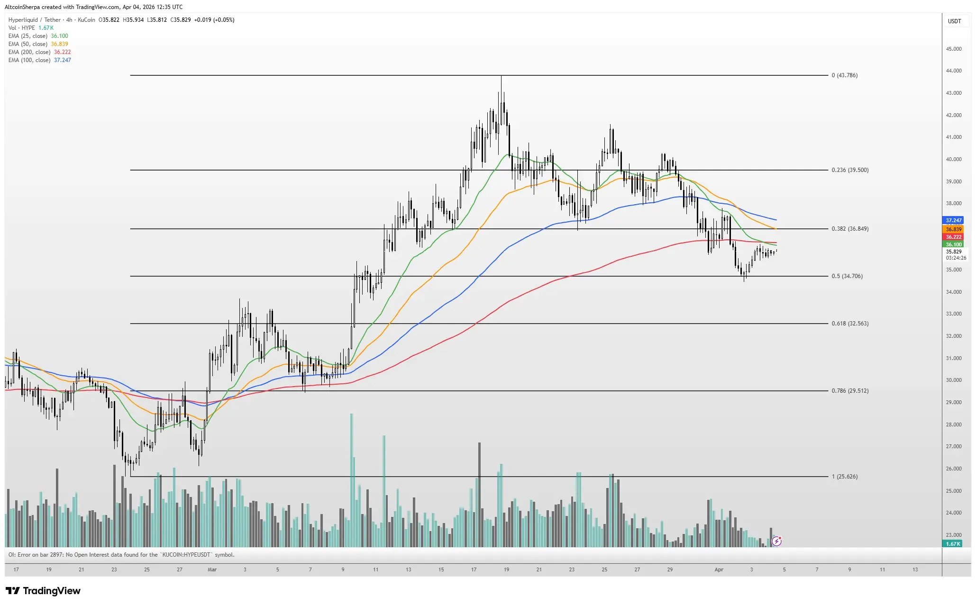The height and width of the screenshot is (605, 976).
Task: Select the EMA (50, close) indicator legend
Action: (28, 44)
